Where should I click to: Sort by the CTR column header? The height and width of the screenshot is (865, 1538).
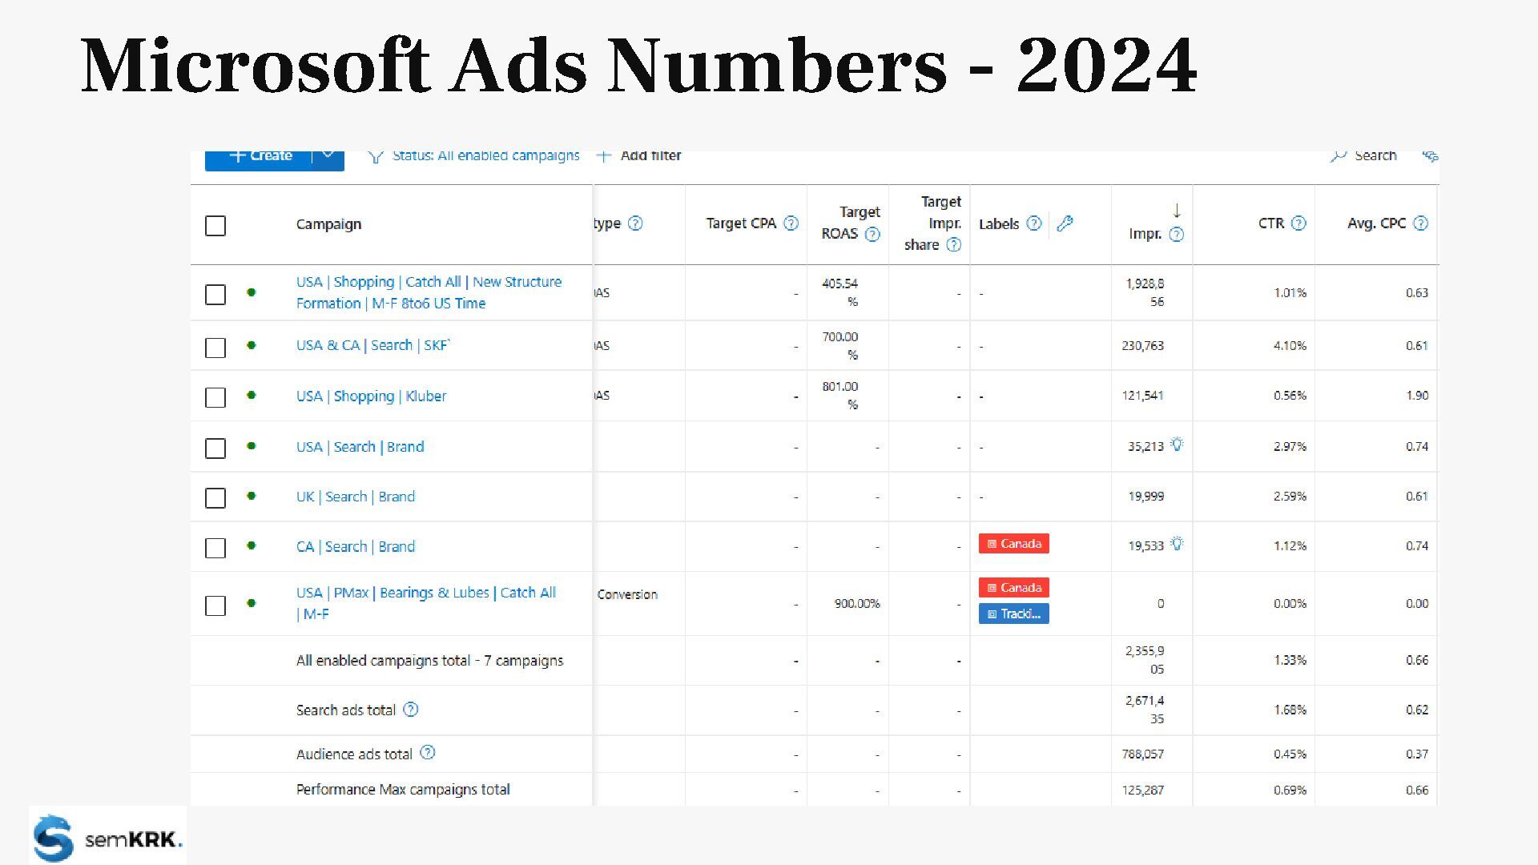coord(1271,223)
